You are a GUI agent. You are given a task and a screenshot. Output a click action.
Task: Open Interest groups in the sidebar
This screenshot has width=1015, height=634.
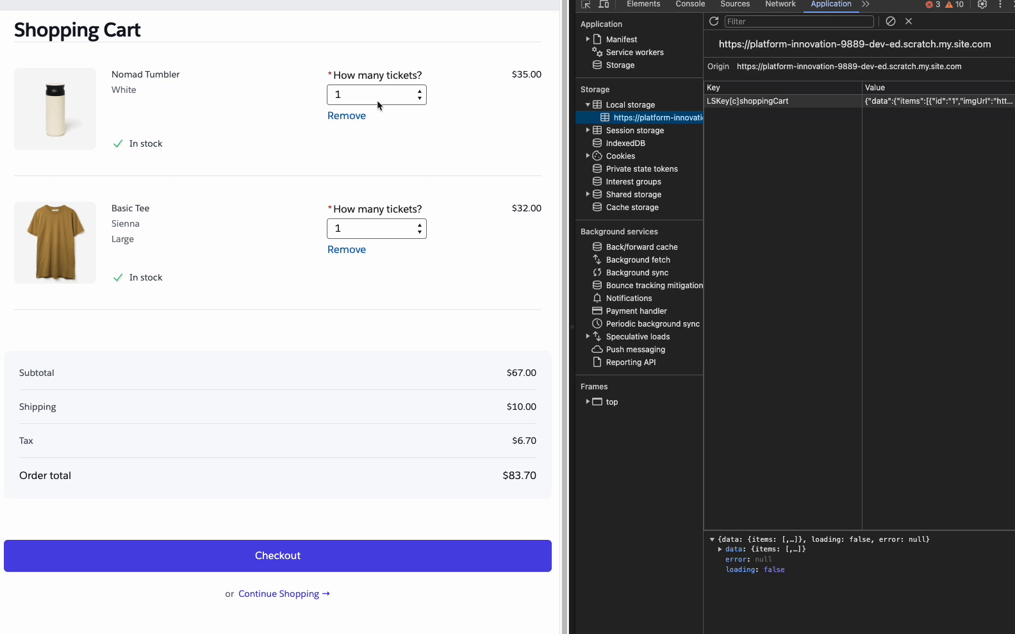click(633, 182)
